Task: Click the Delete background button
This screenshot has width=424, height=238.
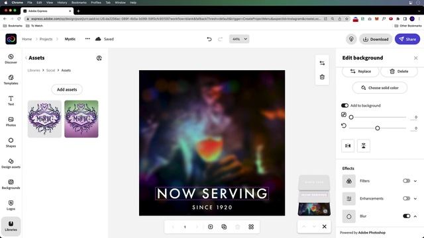Action: pos(399,71)
